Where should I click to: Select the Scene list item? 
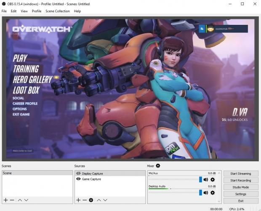37,173
